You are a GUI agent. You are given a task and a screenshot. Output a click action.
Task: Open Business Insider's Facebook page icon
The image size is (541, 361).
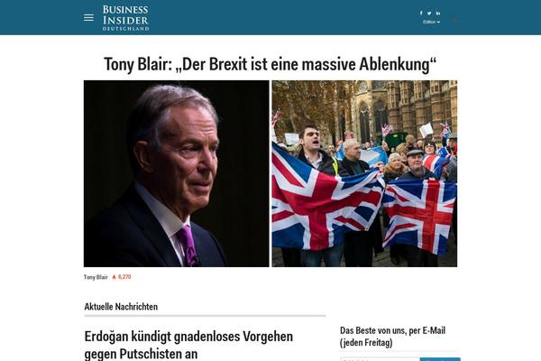click(421, 13)
